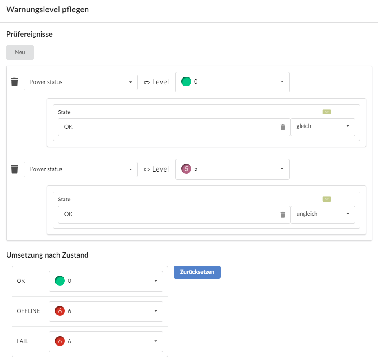Clear the OK value in the second State field

coord(283,214)
